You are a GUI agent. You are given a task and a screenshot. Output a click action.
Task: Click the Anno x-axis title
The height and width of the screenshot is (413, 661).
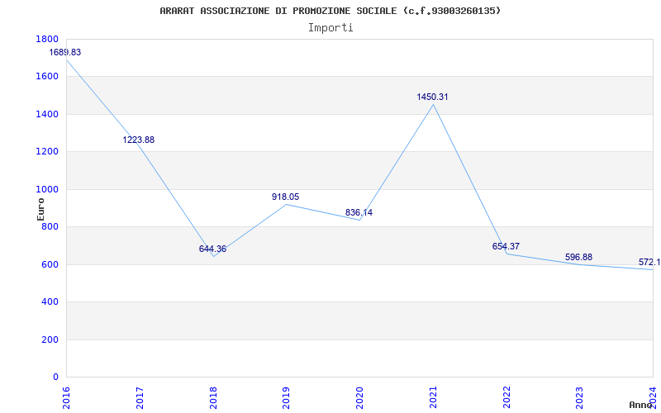[640, 405]
